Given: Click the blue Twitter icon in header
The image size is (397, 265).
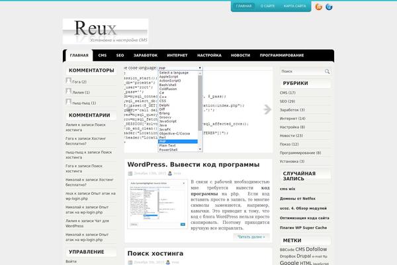Looking at the screenshot, I should pyautogui.click(x=329, y=7).
